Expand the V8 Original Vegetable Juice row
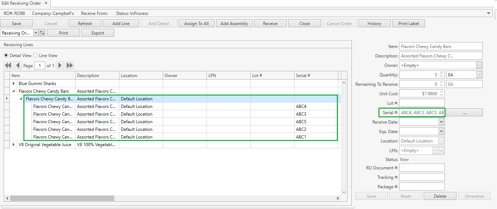This screenshot has height=209, width=497. pyautogui.click(x=14, y=145)
